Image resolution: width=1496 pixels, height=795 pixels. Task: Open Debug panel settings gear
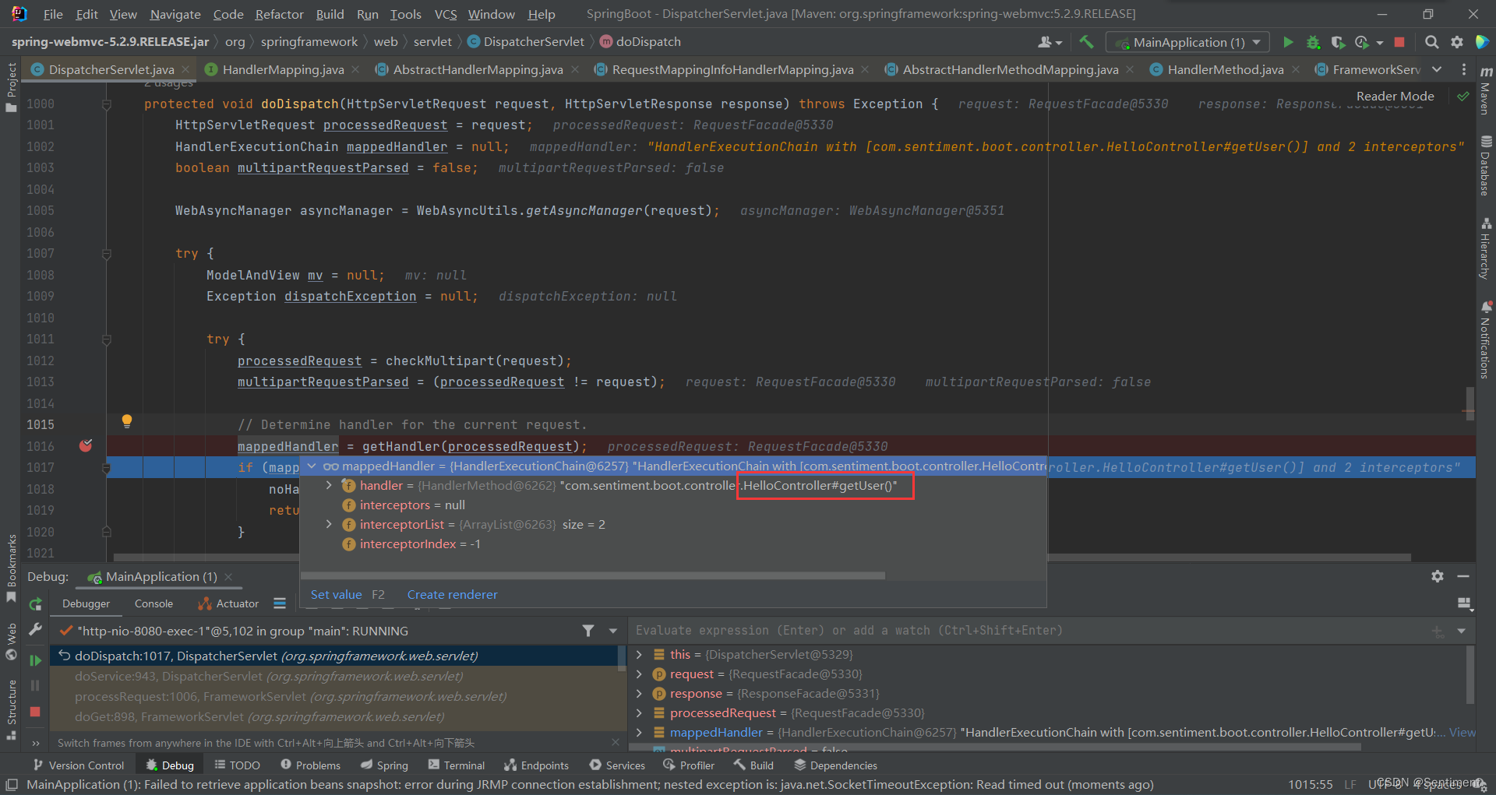point(1438,576)
